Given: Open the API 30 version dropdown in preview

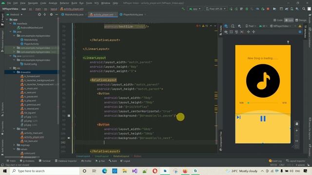Looking at the screenshot, I should pyautogui.click(x=263, y=26).
